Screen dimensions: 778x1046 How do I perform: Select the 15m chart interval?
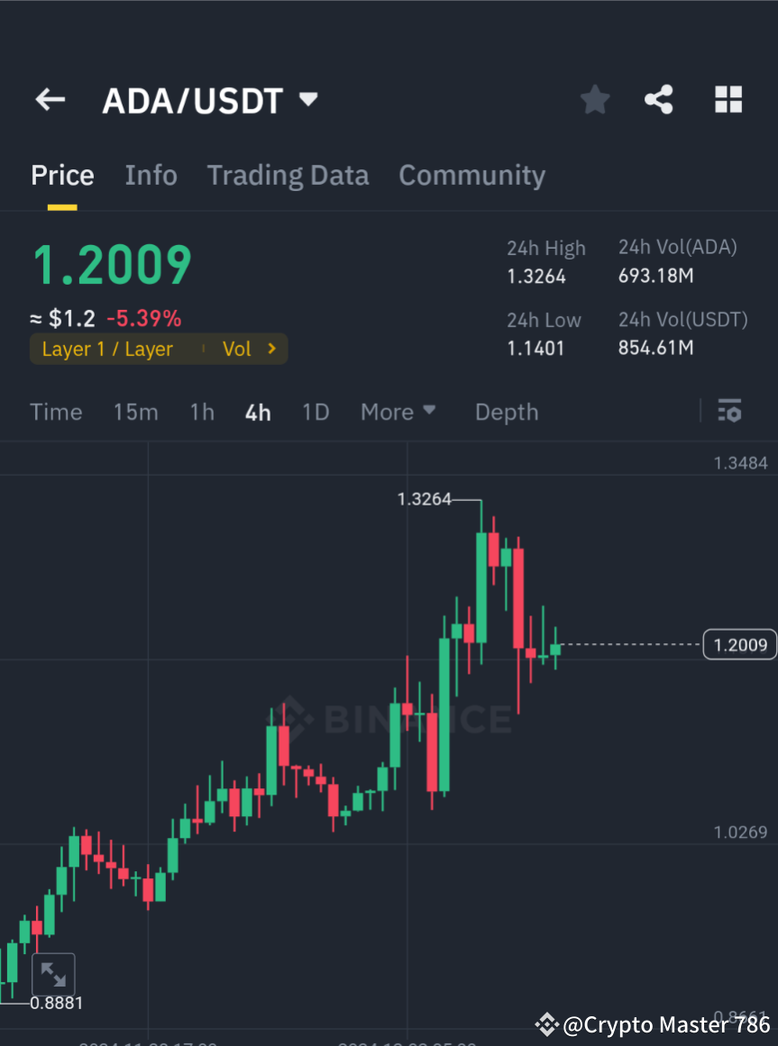(135, 411)
